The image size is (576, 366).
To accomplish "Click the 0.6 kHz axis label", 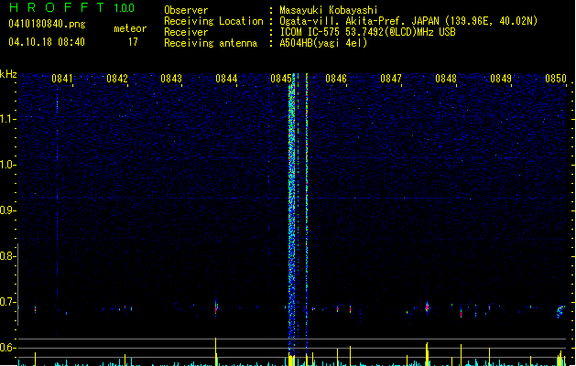I will tap(7, 348).
